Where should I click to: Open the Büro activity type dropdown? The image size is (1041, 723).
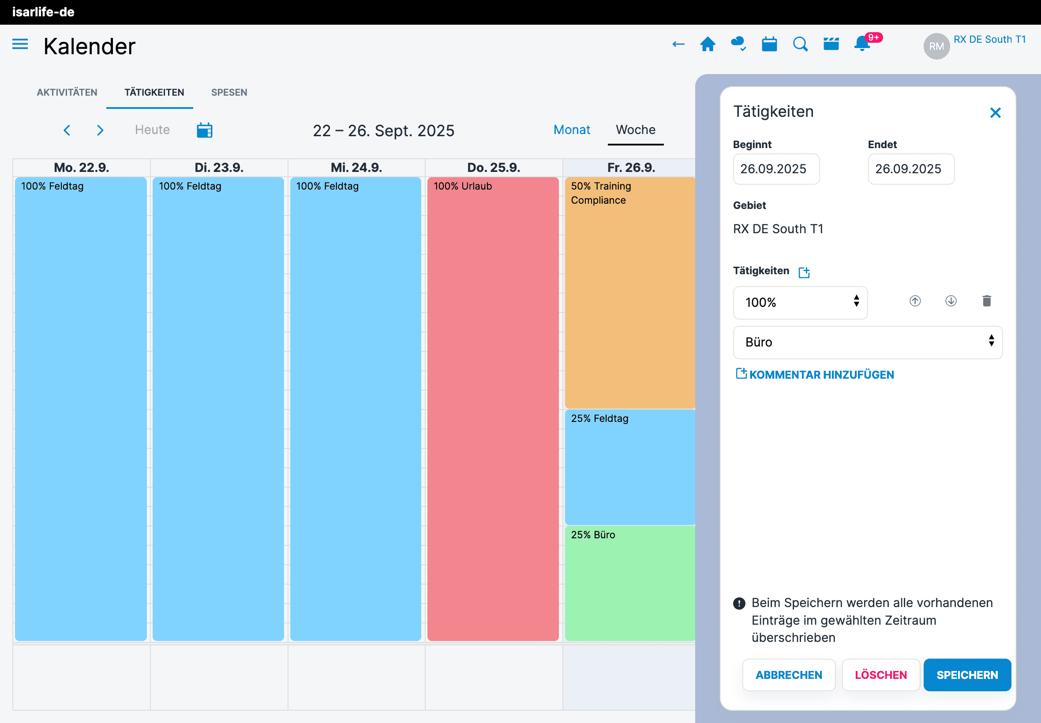(x=867, y=343)
